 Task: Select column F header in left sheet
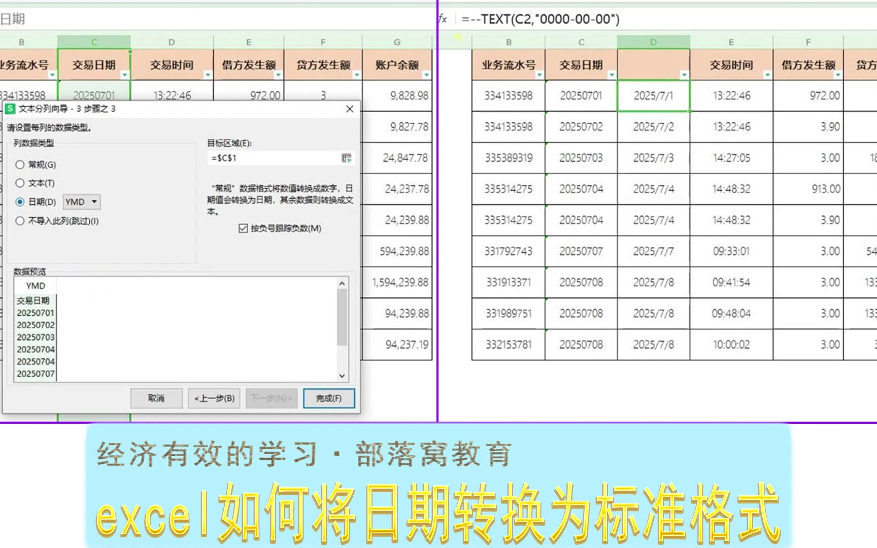323,42
